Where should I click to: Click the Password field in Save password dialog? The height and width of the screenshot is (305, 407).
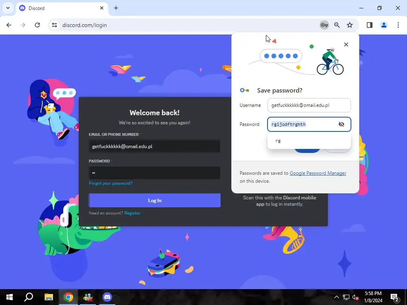(309, 124)
